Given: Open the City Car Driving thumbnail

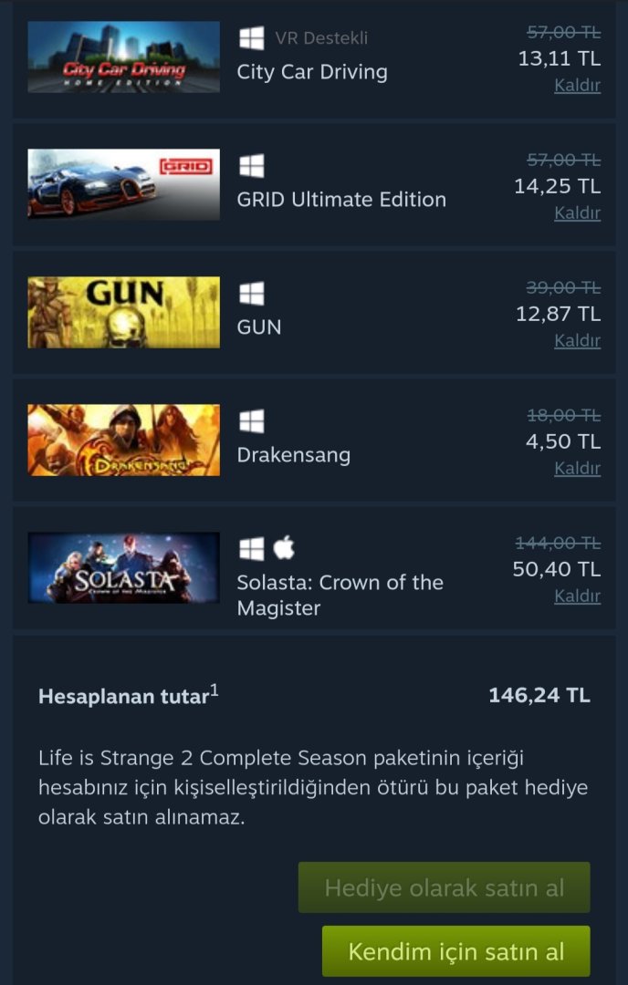Looking at the screenshot, I should pos(123,57).
